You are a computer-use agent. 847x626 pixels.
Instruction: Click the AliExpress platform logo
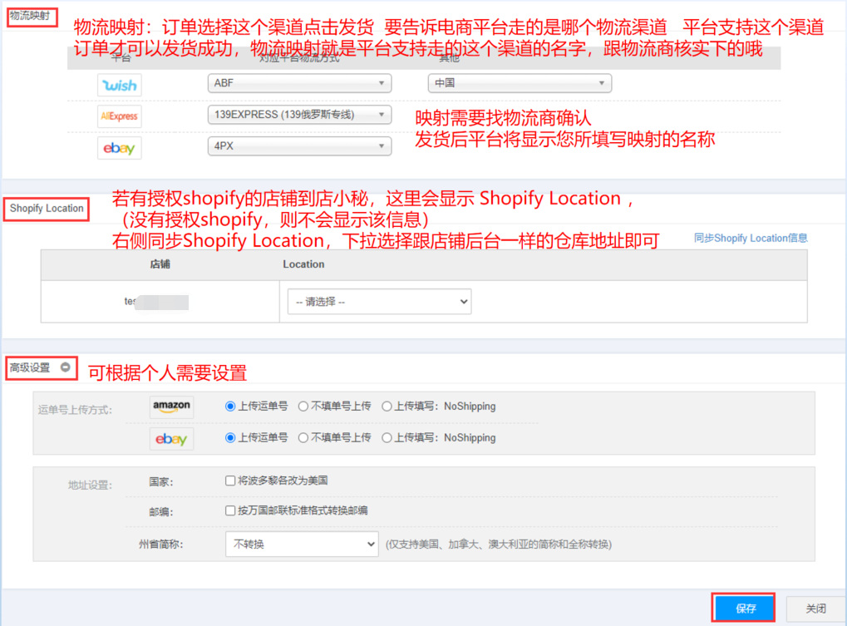[120, 116]
